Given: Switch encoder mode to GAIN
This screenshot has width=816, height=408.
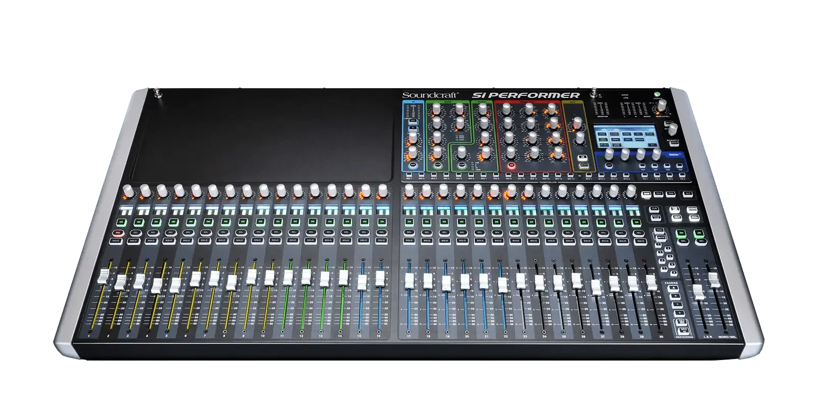Looking at the screenshot, I should click(x=646, y=194).
